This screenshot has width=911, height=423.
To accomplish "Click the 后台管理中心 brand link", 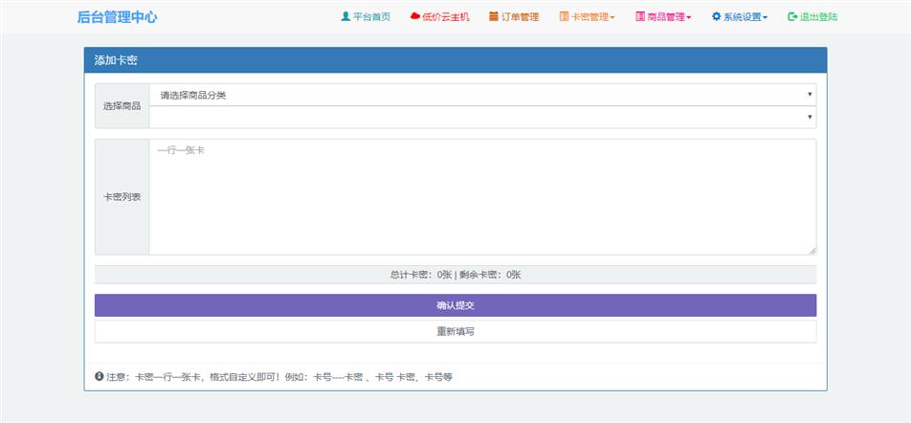I will tap(117, 17).
